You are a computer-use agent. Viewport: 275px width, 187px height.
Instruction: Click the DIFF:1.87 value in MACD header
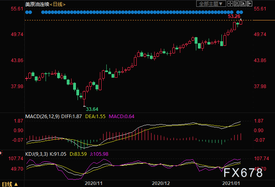(x=73, y=117)
